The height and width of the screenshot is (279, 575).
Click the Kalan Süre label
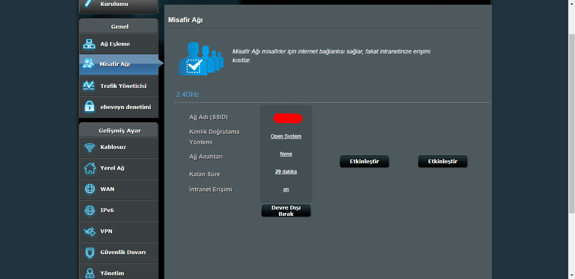pyautogui.click(x=205, y=174)
